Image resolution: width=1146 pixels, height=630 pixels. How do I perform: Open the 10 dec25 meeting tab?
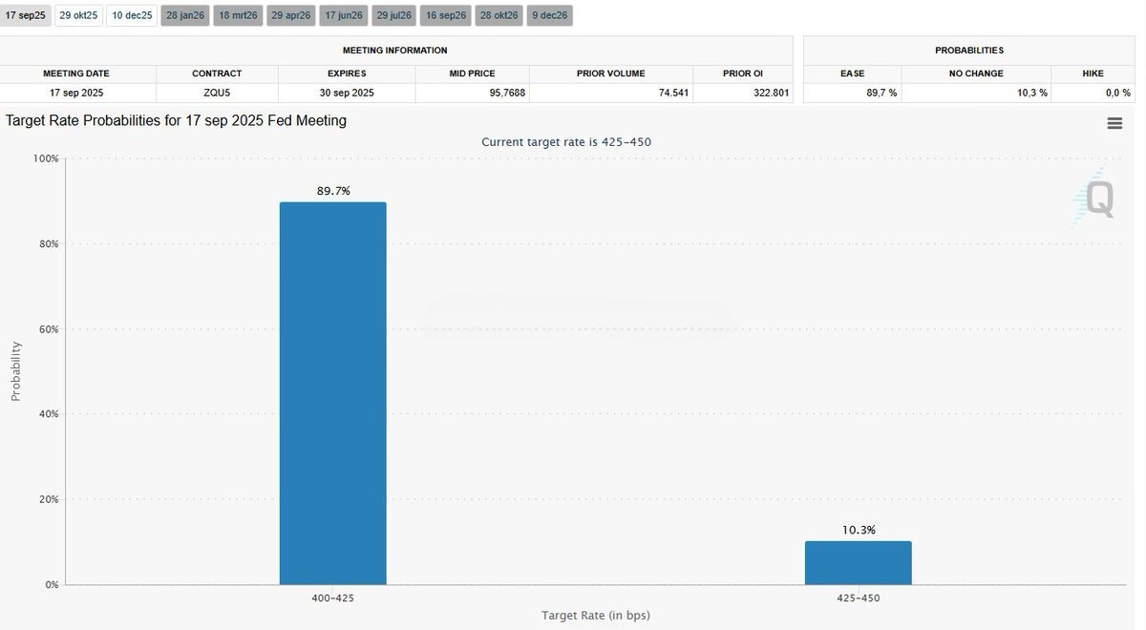132,15
